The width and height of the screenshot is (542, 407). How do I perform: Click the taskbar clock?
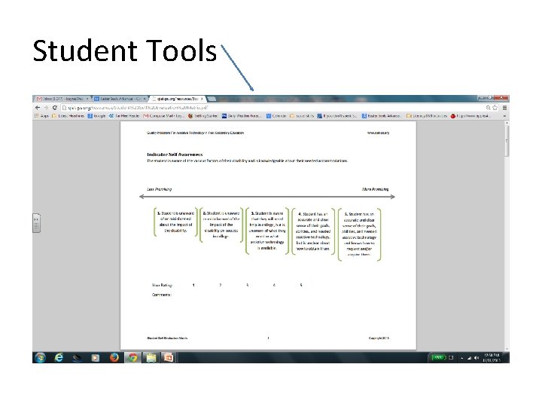(x=492, y=358)
